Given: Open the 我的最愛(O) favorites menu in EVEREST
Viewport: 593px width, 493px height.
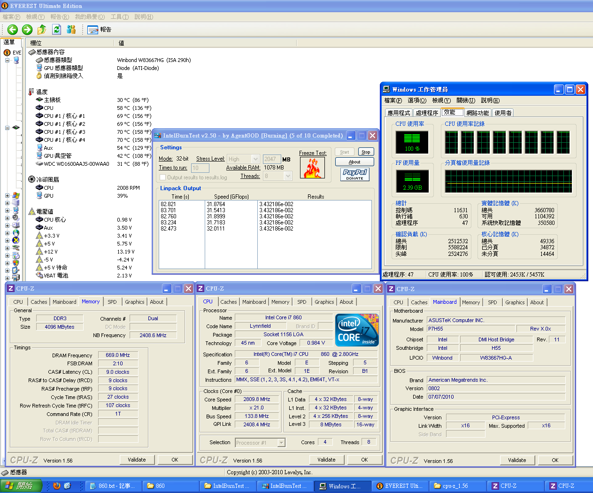Looking at the screenshot, I should tap(90, 16).
